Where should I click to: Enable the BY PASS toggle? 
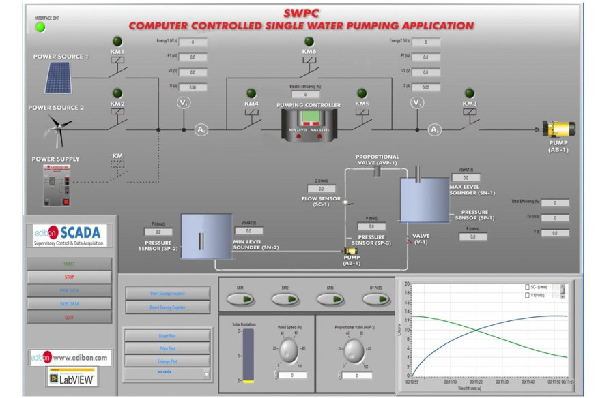(377, 296)
